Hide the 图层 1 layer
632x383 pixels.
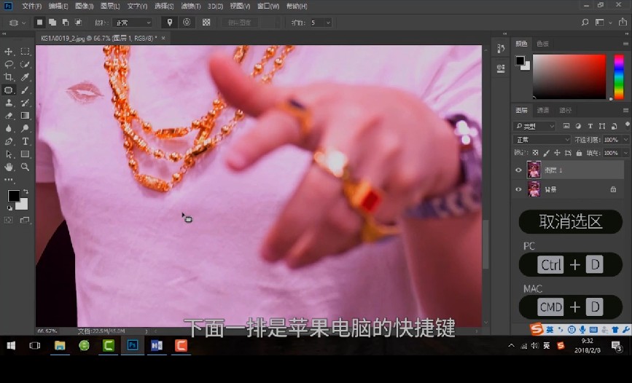click(518, 170)
